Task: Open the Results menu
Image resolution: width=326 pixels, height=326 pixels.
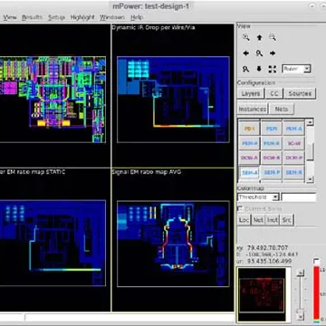Action: [x=32, y=17]
